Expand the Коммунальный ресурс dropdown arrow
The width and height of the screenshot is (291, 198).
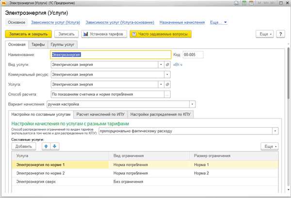[167, 75]
